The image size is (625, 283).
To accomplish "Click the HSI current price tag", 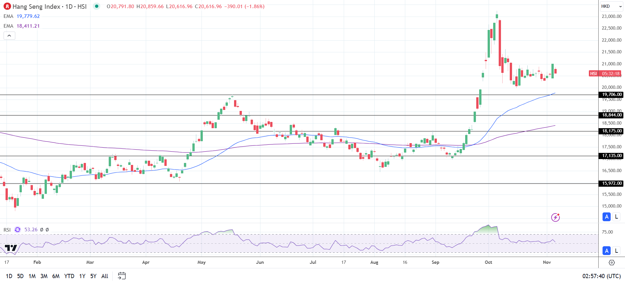I will 605,74.
